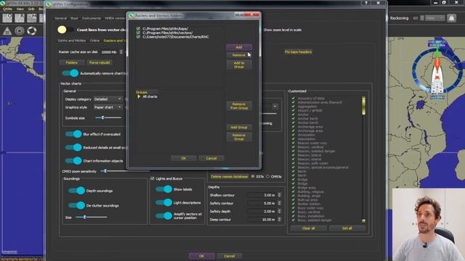Open Graphics style dropdown showing Paper chart
The width and height of the screenshot is (465, 261).
tap(108, 107)
